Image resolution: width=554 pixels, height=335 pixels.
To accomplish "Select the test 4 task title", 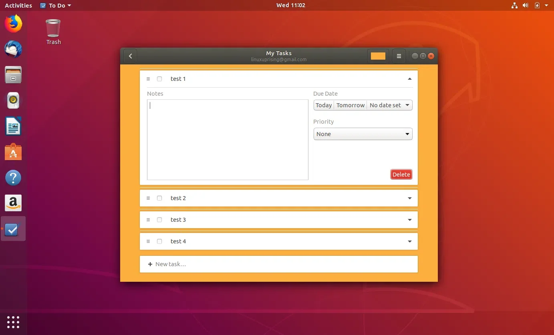I will [x=178, y=241].
